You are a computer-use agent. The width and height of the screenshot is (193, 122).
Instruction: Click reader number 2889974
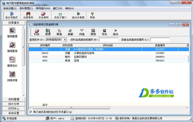[160, 57]
